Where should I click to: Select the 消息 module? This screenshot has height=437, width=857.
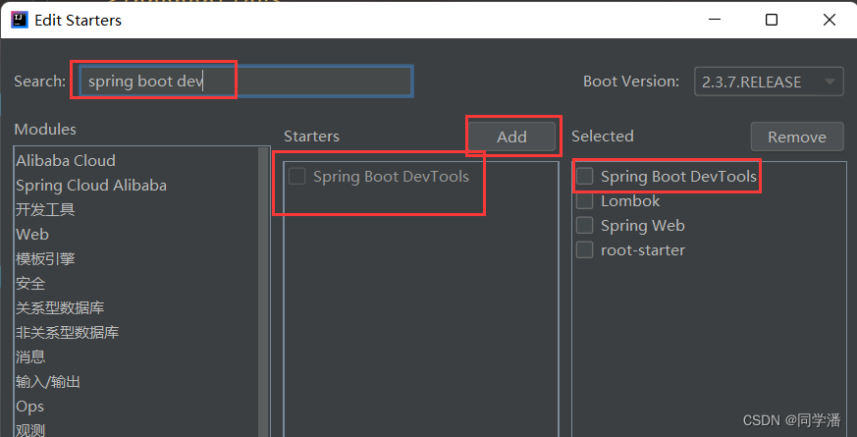tap(30, 357)
